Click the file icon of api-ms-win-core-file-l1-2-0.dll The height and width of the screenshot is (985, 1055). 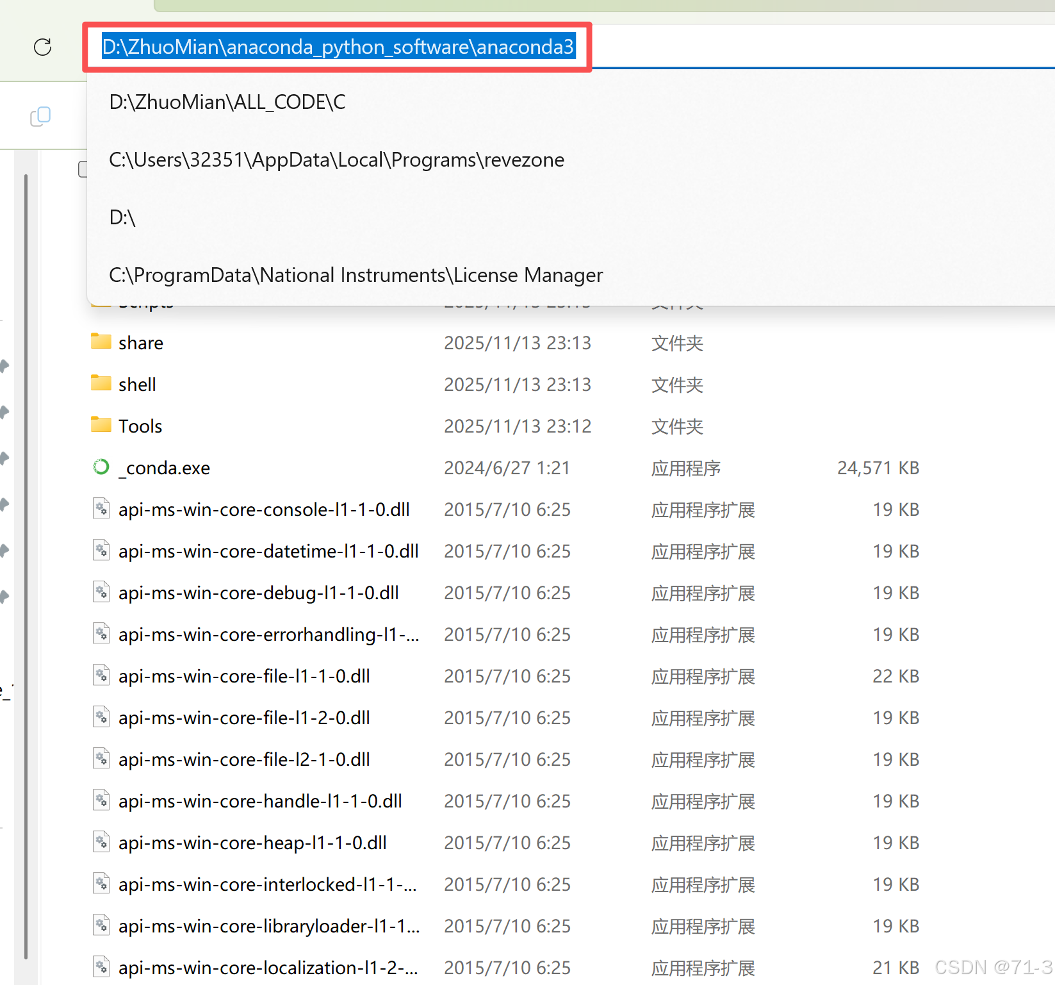pos(101,716)
